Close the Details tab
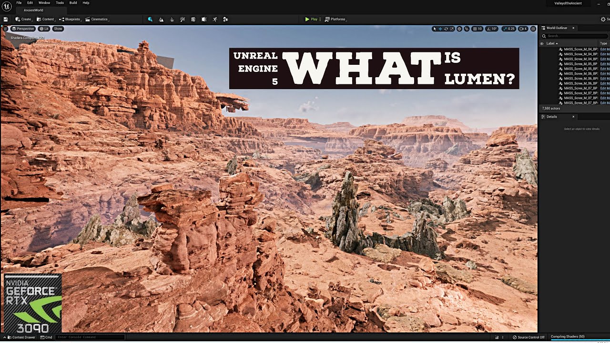 coord(573,117)
